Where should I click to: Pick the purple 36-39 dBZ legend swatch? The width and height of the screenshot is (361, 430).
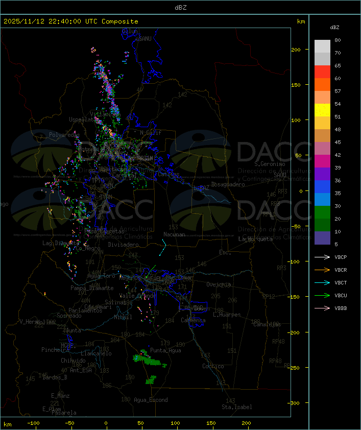(322, 174)
